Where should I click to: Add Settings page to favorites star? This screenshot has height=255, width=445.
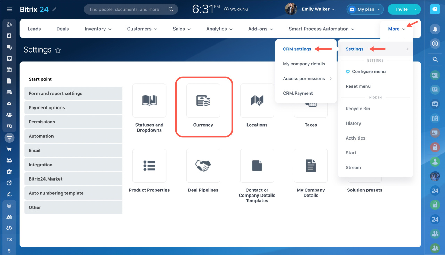point(58,50)
